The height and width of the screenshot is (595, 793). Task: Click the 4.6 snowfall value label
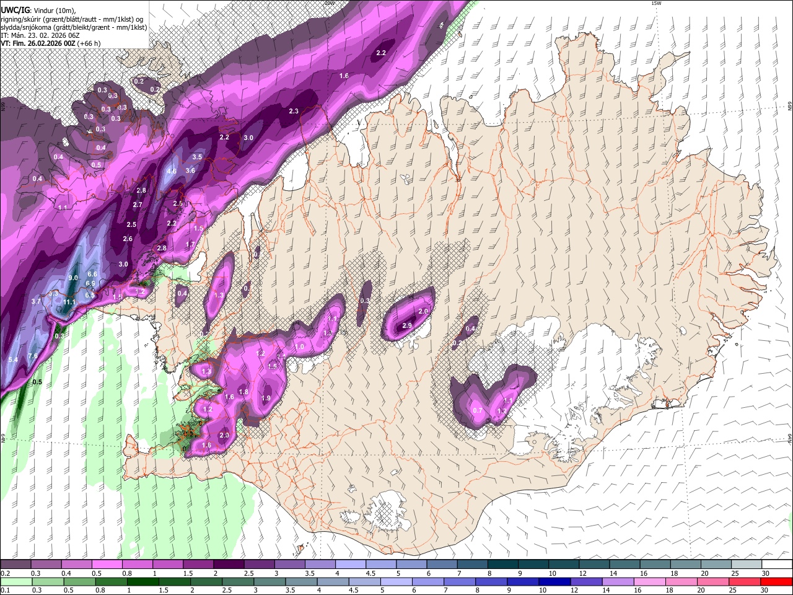click(x=172, y=171)
